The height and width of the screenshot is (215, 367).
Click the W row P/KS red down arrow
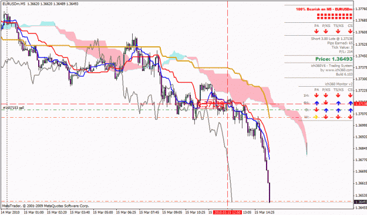326,117
